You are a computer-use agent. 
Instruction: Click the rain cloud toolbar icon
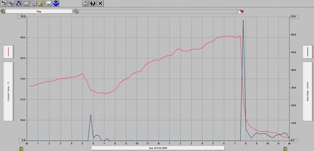(48, 3)
